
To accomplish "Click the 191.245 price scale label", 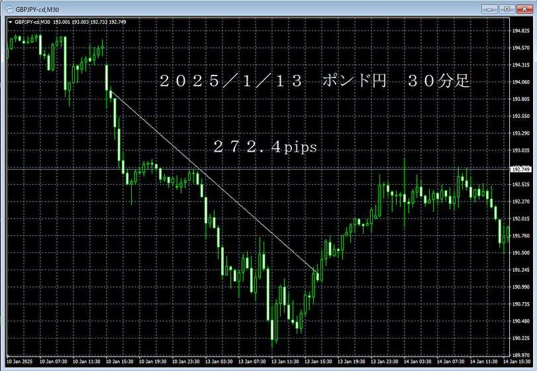I will [520, 270].
